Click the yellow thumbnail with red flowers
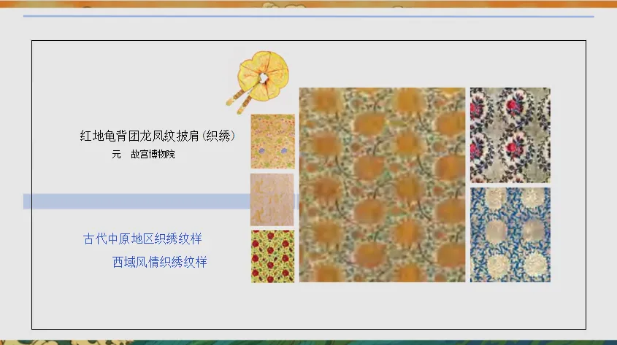This screenshot has height=345, width=617. tap(272, 256)
